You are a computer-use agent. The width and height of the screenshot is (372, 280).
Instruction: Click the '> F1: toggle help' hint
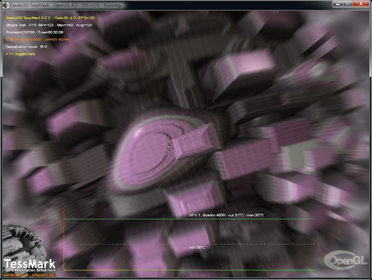(20, 54)
